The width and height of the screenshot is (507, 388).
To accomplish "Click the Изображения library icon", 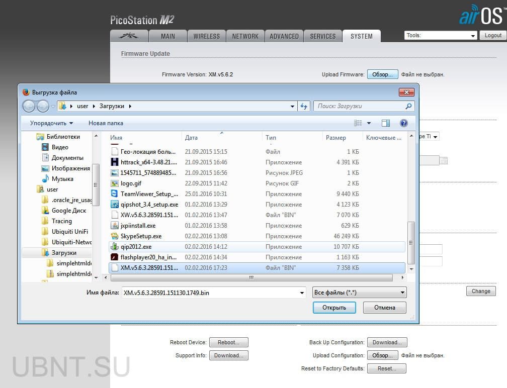I will tap(45, 168).
